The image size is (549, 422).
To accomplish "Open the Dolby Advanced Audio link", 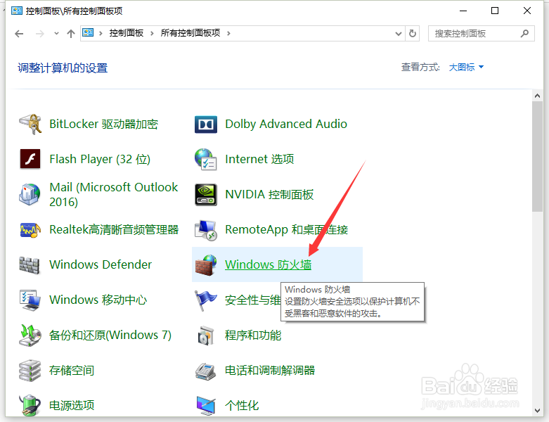I will point(286,124).
